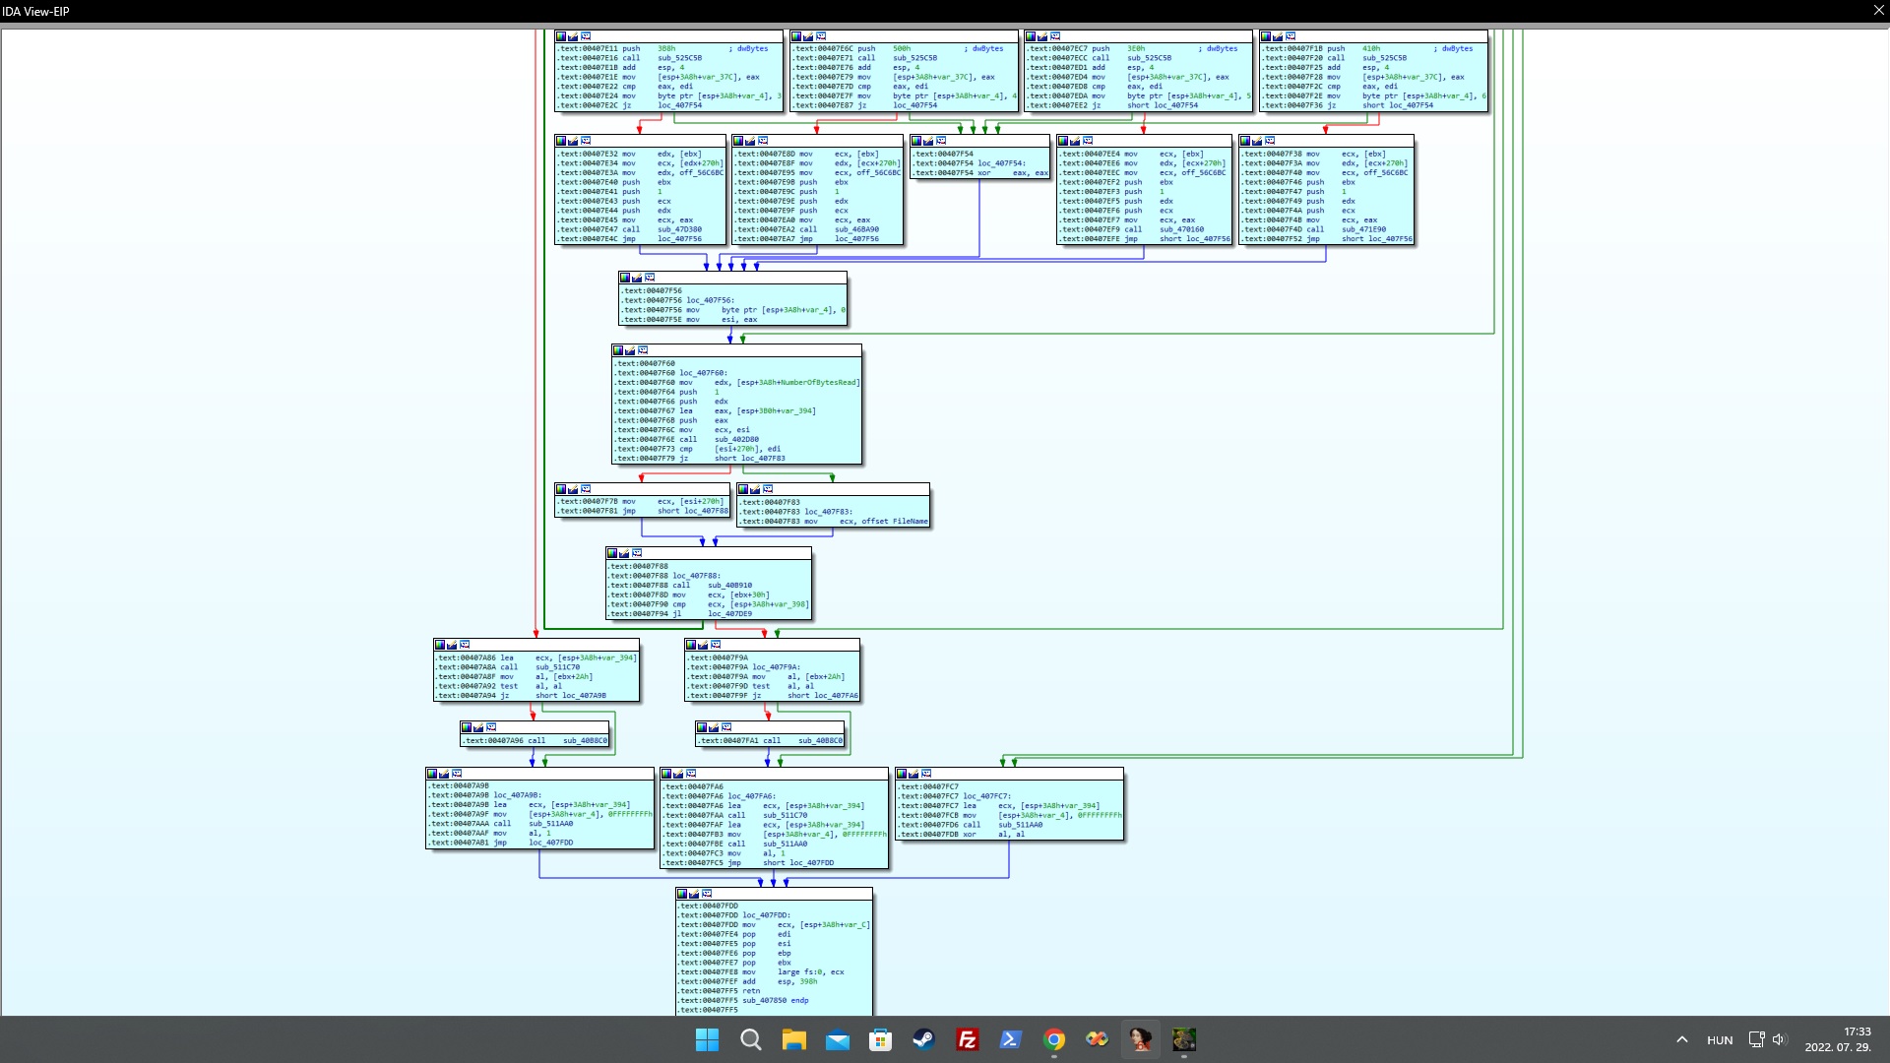Click 'offset FileName' operand in loc_407F83
Image resolution: width=1890 pixels, height=1063 pixels.
(895, 522)
